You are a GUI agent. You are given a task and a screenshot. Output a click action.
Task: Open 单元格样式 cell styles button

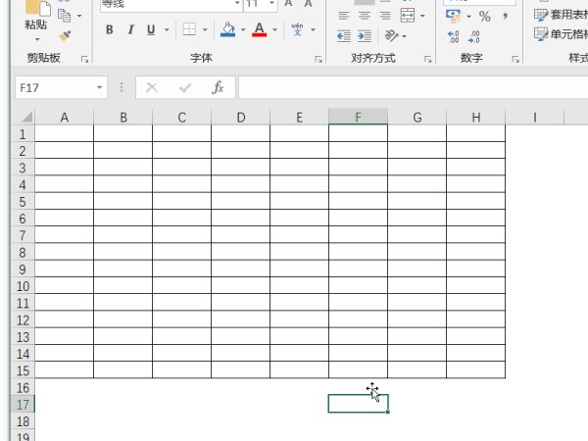pos(561,34)
